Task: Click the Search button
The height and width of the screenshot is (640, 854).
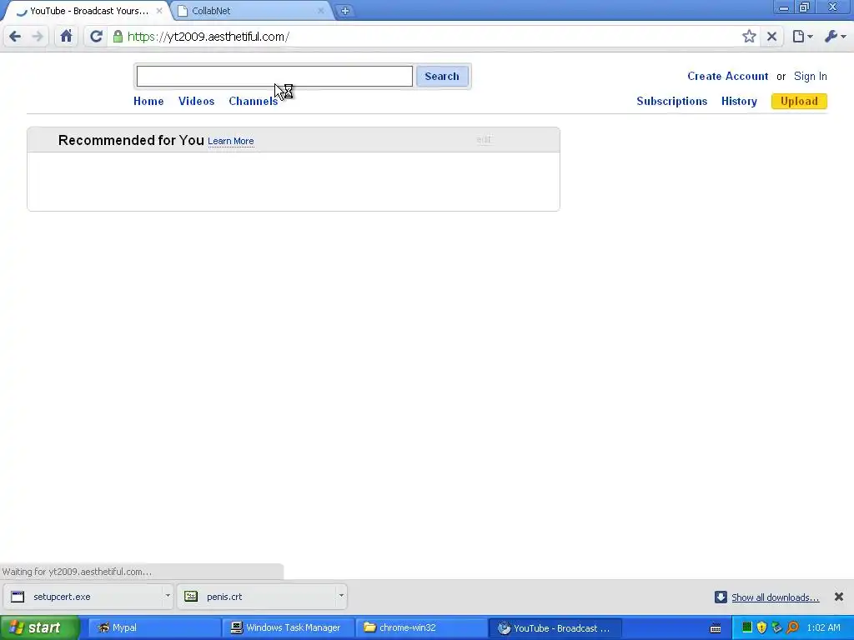Action: point(442,76)
